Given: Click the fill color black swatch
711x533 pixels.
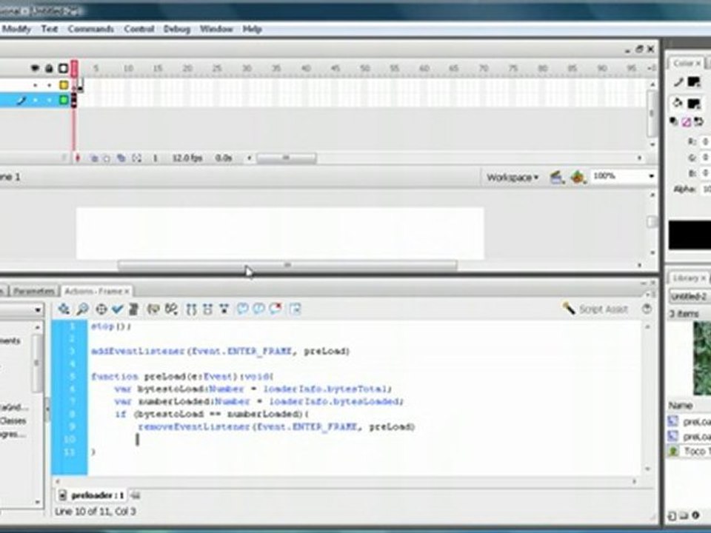Looking at the screenshot, I should click(694, 104).
